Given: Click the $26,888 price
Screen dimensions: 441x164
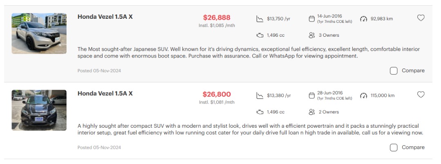Looking at the screenshot, I should pyautogui.click(x=216, y=18).
